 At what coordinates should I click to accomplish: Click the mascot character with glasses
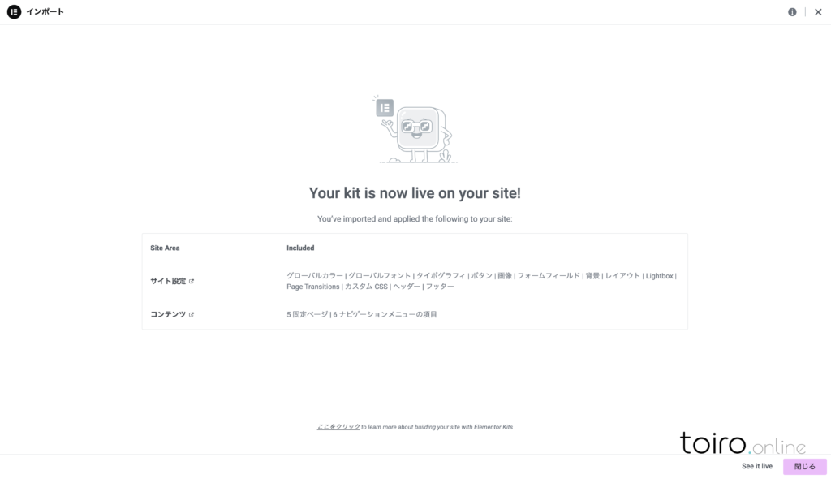tap(420, 132)
